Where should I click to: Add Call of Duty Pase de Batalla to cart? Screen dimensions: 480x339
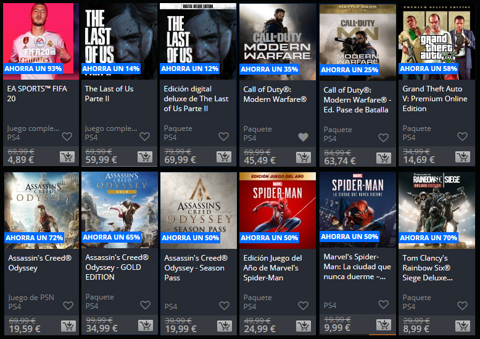[384, 158]
